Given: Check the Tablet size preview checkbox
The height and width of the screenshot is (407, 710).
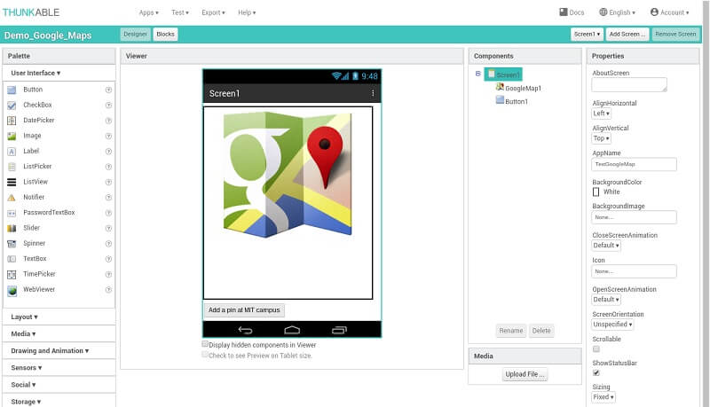Looking at the screenshot, I should pyautogui.click(x=205, y=355).
